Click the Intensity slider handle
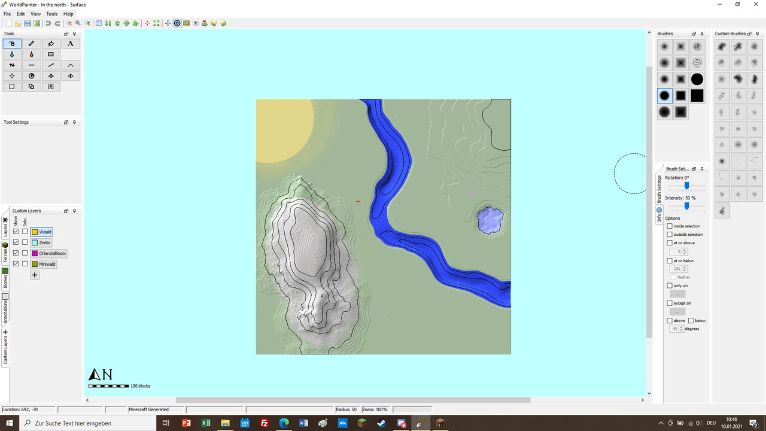Image resolution: width=766 pixels, height=431 pixels. pyautogui.click(x=686, y=206)
